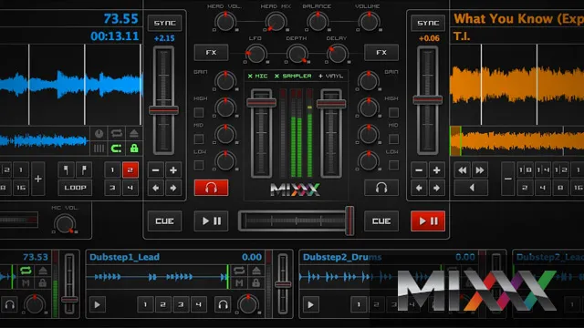Play the Dubstep2_Drums sampler
Image resolution: width=584 pixels, height=328 pixels.
pos(310,305)
